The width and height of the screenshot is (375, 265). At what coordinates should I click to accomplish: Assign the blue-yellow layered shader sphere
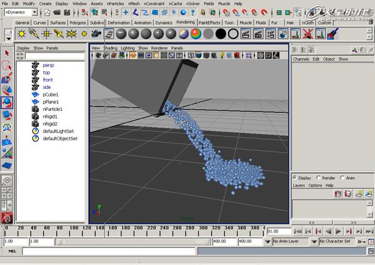click(183, 34)
